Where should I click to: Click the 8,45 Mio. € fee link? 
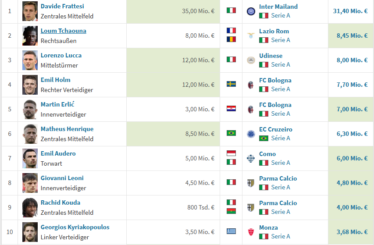[352, 36]
